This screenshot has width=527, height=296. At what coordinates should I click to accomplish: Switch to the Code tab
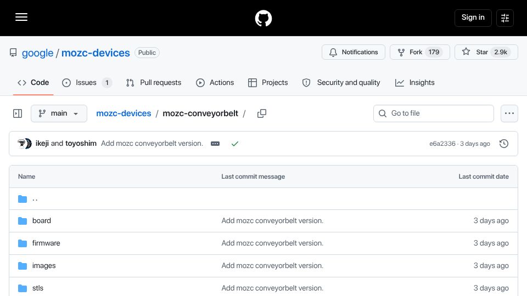click(x=33, y=83)
